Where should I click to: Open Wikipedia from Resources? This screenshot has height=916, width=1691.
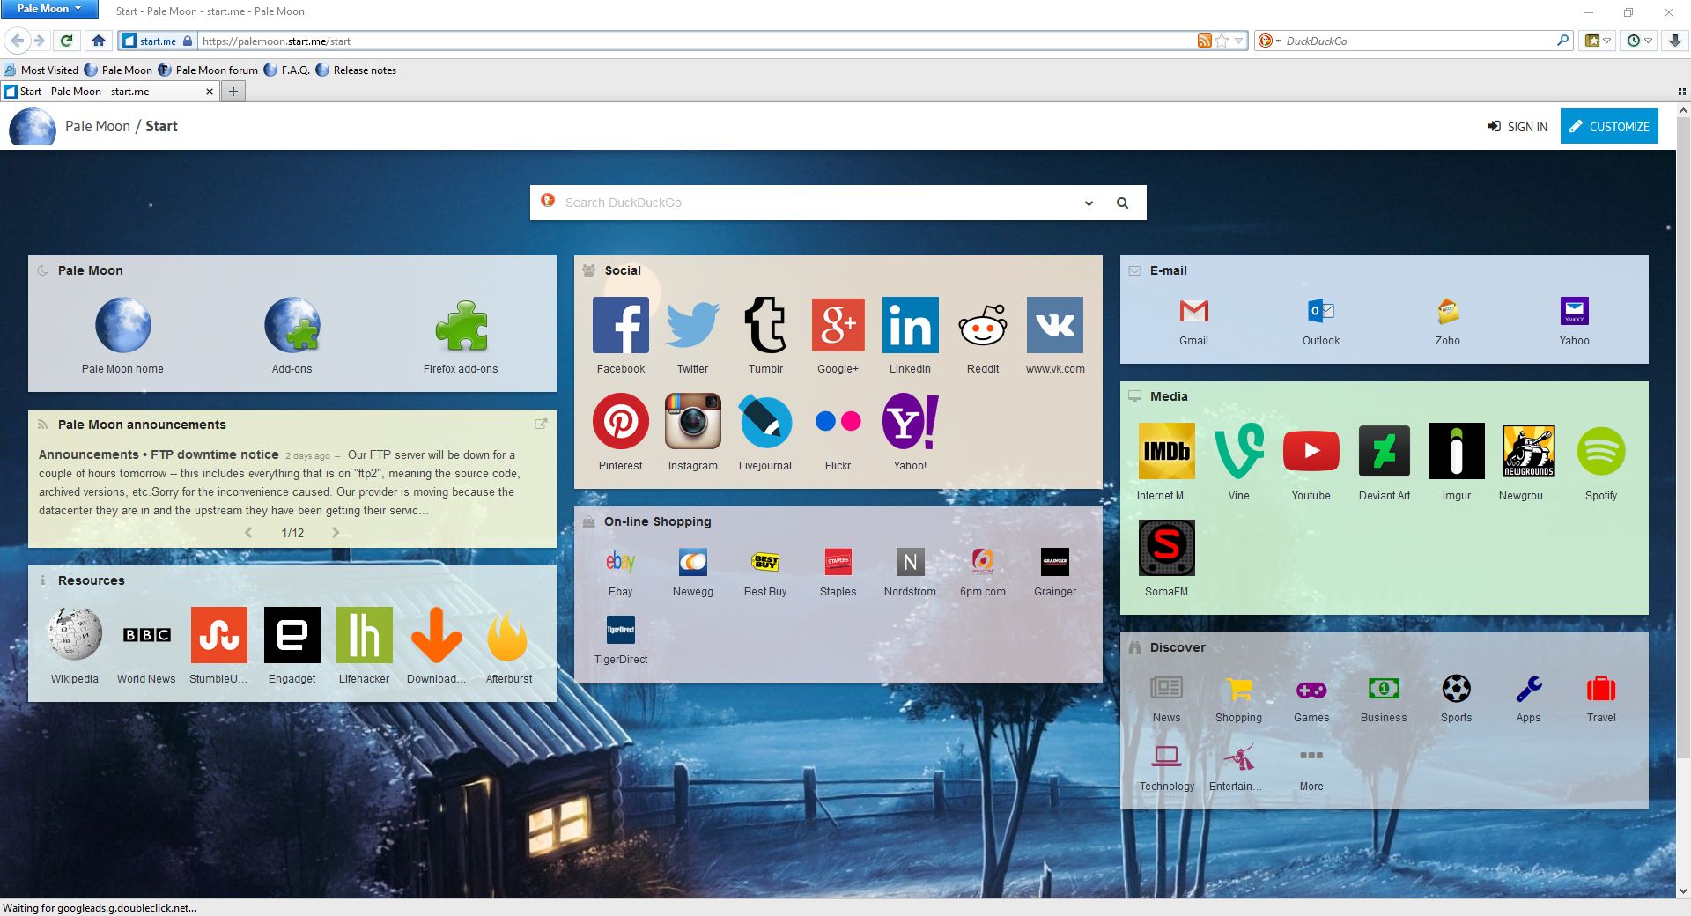pos(74,633)
